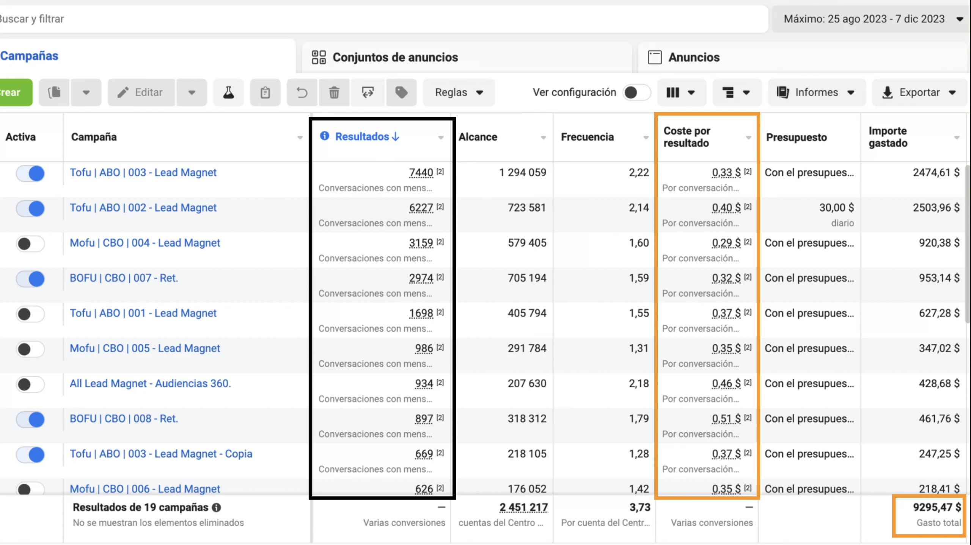This screenshot has width=971, height=545.
Task: Click the A/B test flask icon
Action: point(228,92)
